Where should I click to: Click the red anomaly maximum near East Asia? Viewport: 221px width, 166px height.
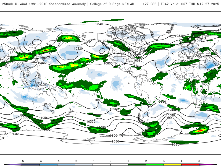click(46, 50)
